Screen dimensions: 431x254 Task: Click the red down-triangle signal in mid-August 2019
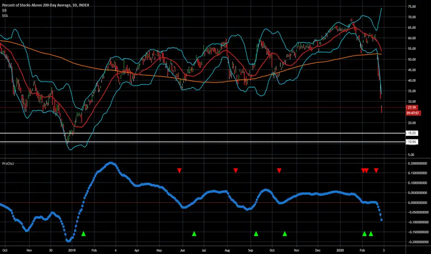click(x=235, y=170)
